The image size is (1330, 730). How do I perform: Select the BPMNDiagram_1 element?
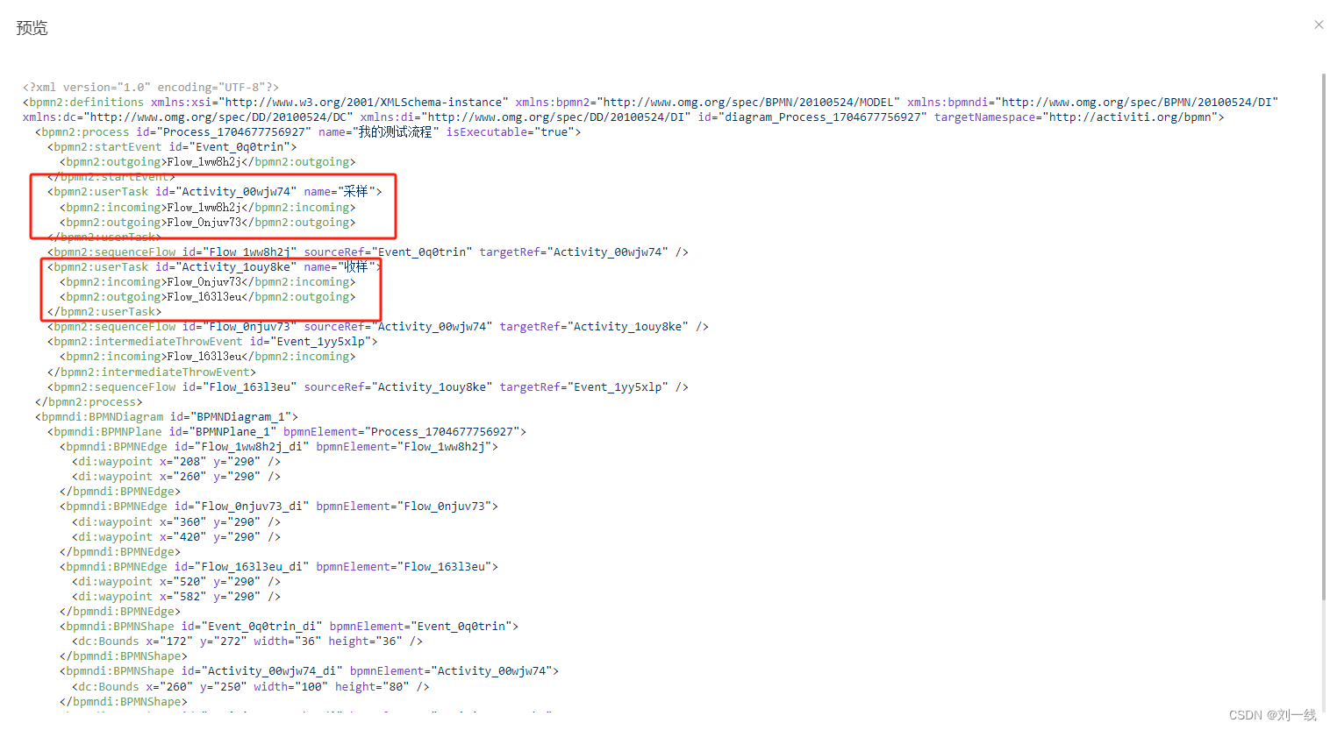click(x=167, y=416)
